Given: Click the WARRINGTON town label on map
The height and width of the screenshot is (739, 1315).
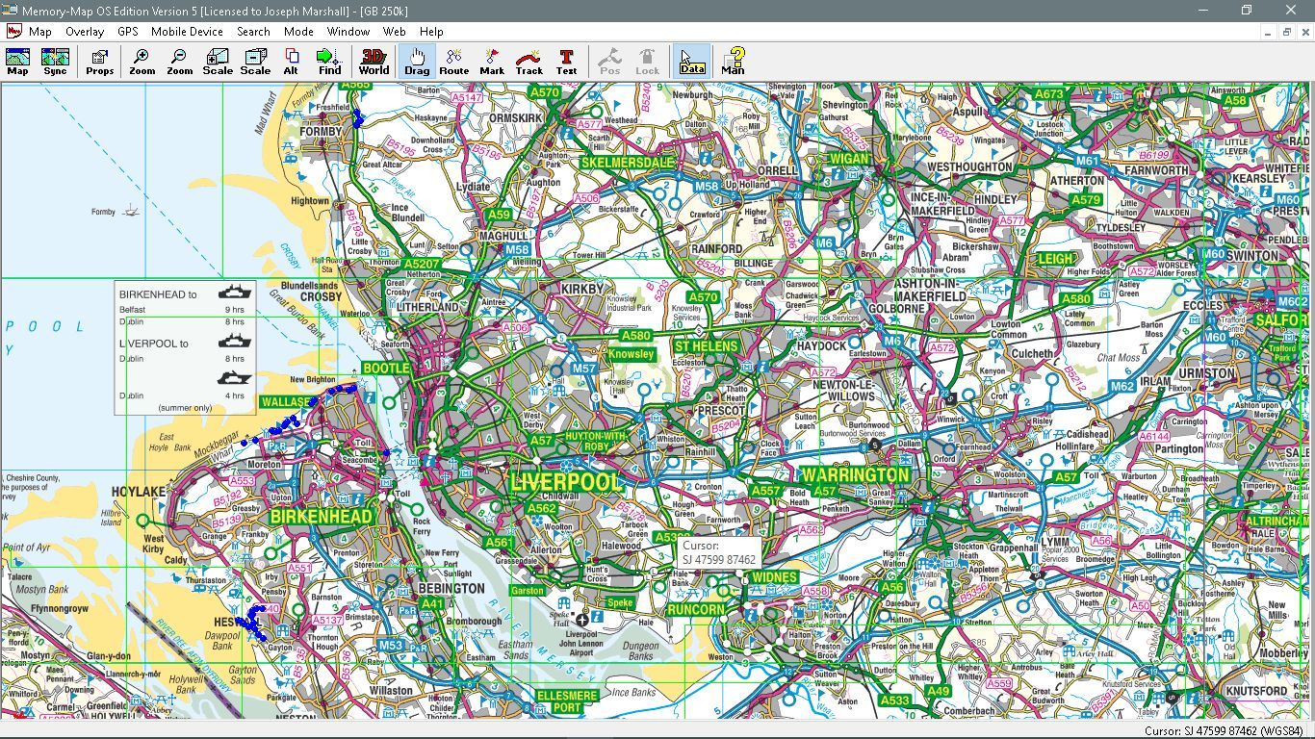Looking at the screenshot, I should (x=855, y=475).
